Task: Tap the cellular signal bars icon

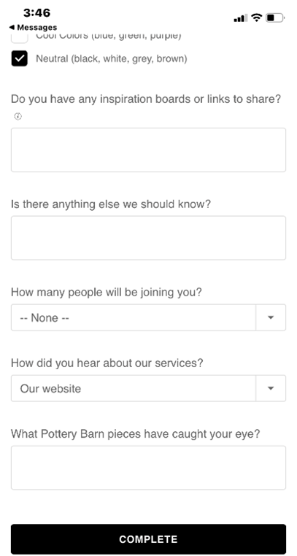Action: [x=241, y=18]
